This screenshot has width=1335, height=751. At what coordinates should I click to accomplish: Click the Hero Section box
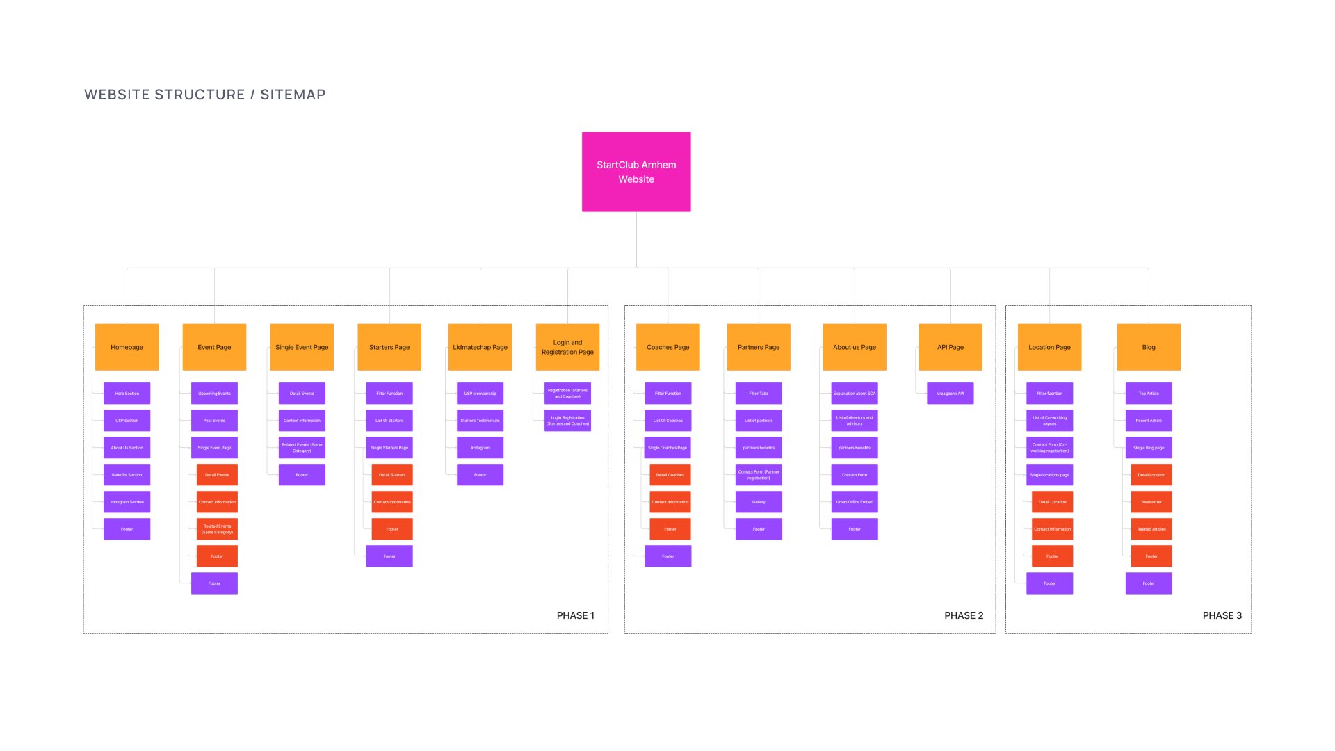(127, 394)
